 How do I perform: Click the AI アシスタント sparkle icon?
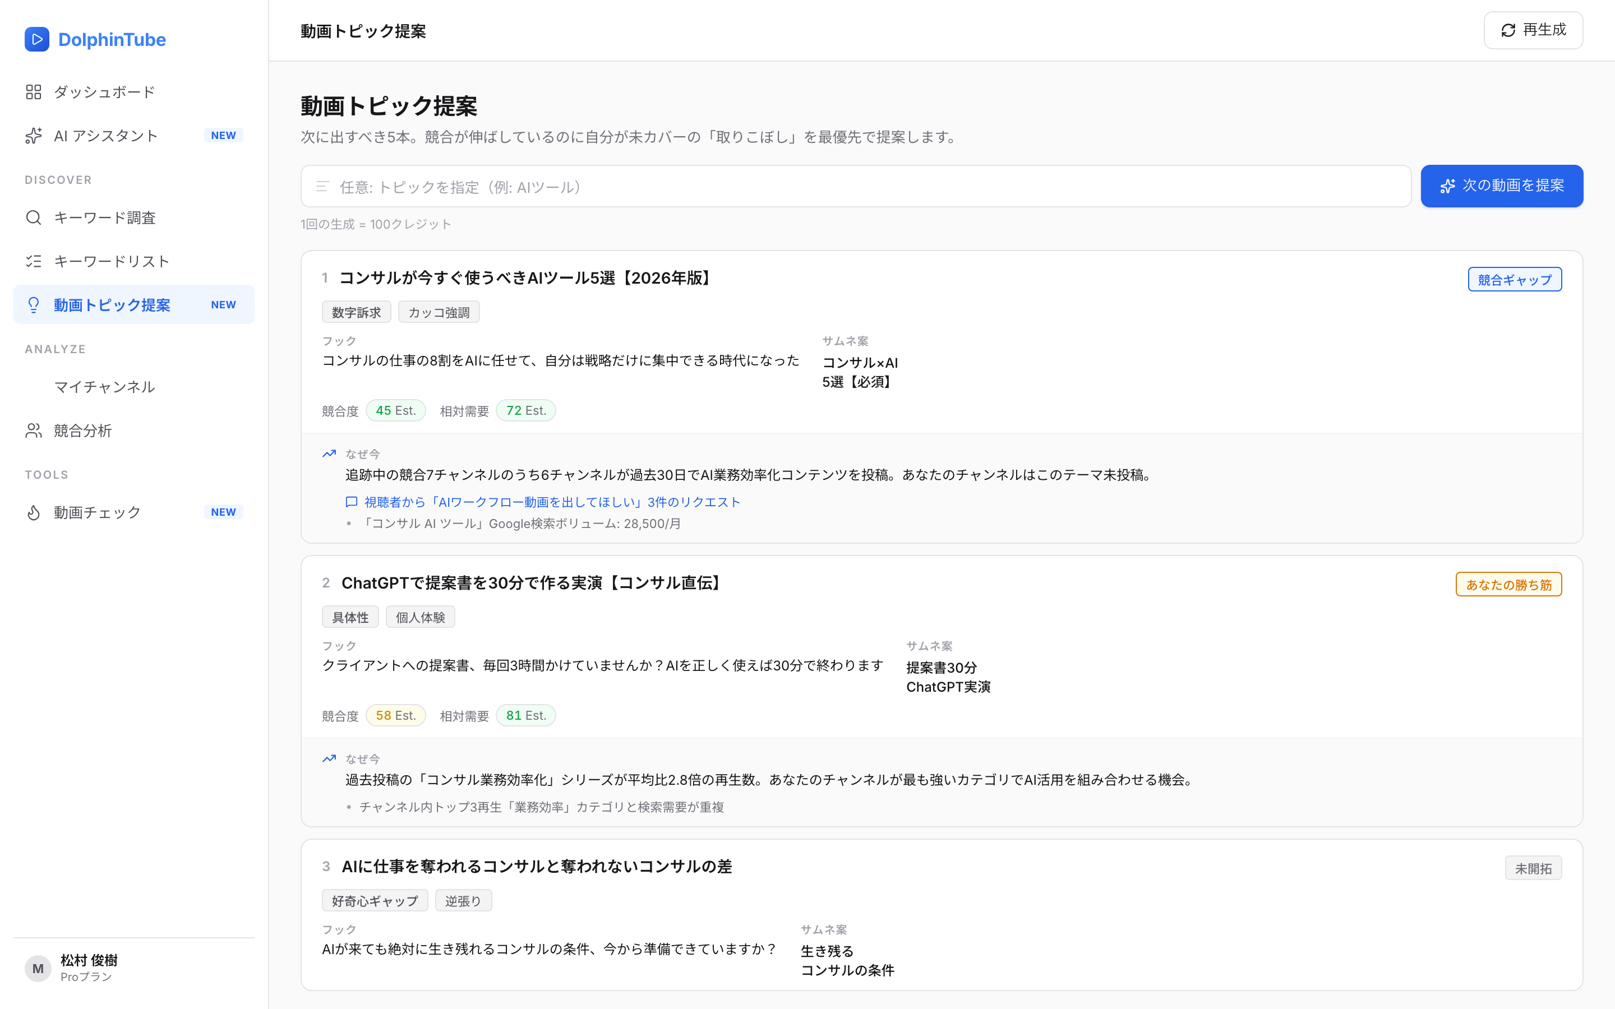pyautogui.click(x=34, y=136)
